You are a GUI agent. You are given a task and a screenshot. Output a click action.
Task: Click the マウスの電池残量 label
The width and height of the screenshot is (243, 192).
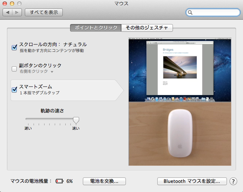click(x=31, y=181)
